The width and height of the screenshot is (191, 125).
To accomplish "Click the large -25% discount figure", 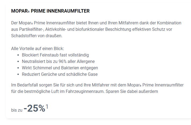I will tap(35, 108).
